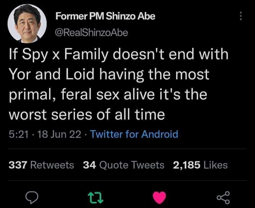Viewport: 255px width, 208px height.
Task: Click the 'Twitter for Android' source link
Action: [134, 134]
